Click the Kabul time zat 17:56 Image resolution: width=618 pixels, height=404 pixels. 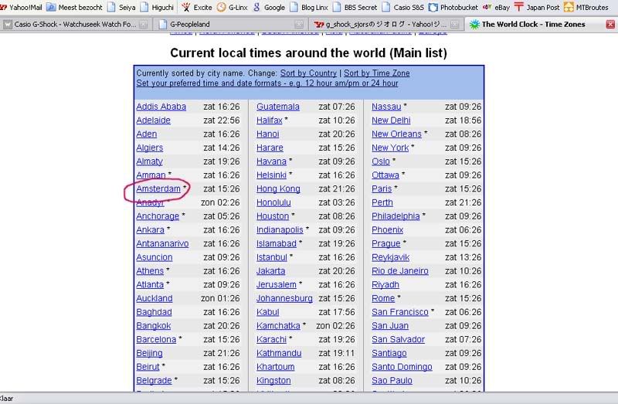[x=337, y=312]
